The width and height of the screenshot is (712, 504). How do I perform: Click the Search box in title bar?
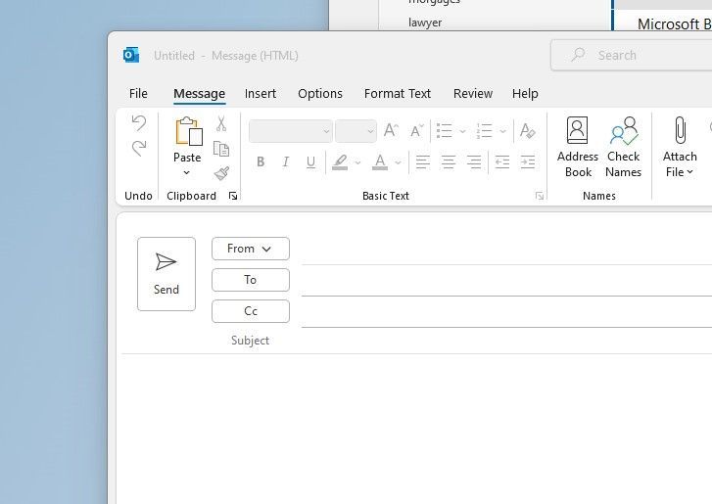tap(631, 55)
